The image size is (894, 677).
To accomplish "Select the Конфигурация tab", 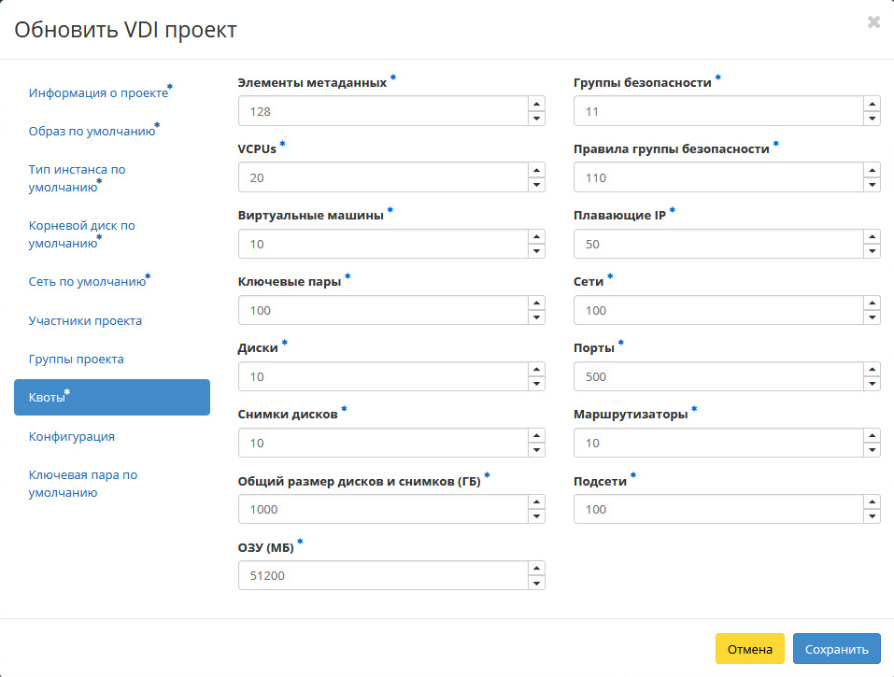I will 72,436.
